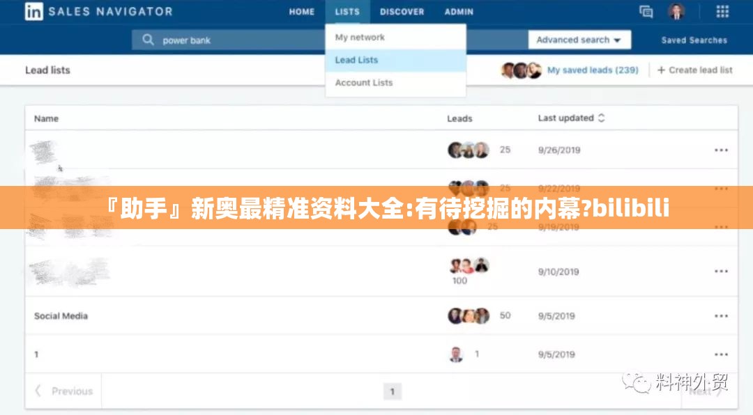This screenshot has height=415, width=753.
Task: Select page 1 in pagination
Action: pos(393,391)
